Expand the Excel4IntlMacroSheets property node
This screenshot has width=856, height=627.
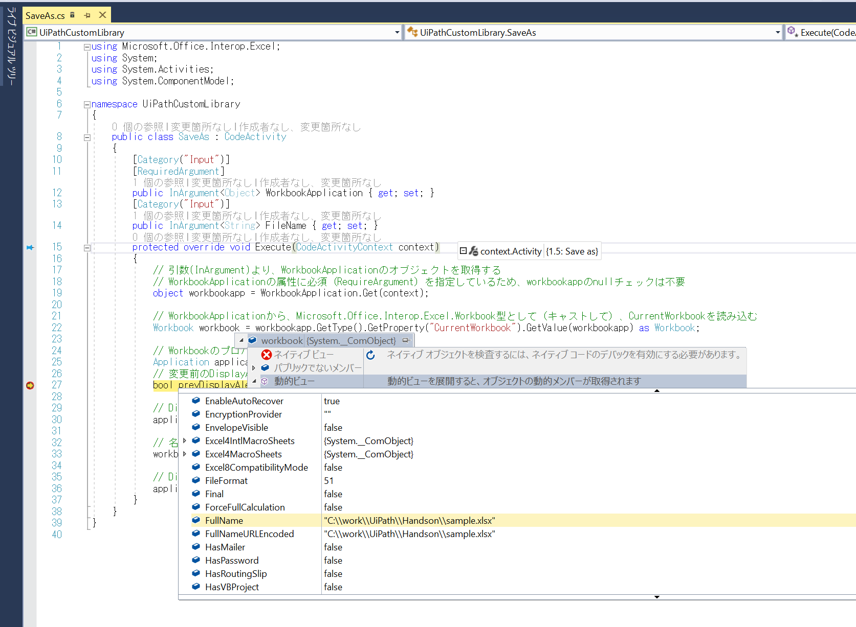point(185,440)
